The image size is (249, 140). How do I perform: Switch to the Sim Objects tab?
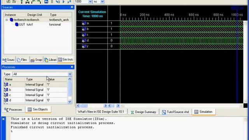click(x=38, y=110)
